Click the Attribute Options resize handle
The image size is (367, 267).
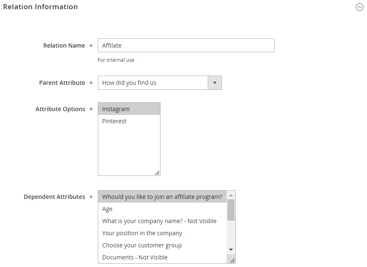[157, 173]
